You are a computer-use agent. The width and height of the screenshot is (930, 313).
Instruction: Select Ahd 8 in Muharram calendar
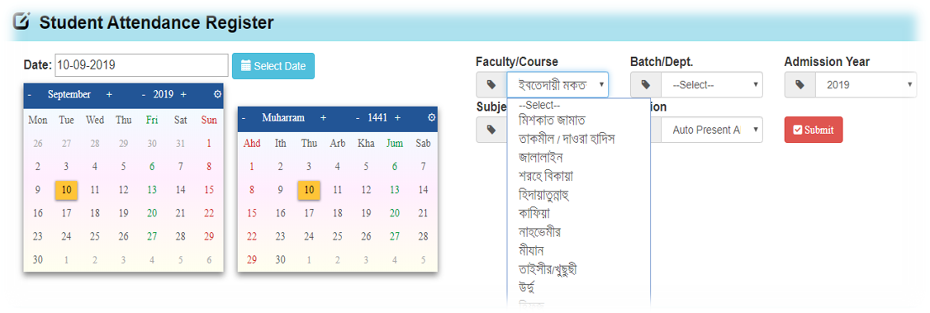point(252,190)
